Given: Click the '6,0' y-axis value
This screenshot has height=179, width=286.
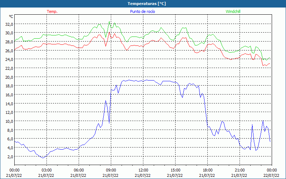Looking at the screenshot, I should click(10, 139).
